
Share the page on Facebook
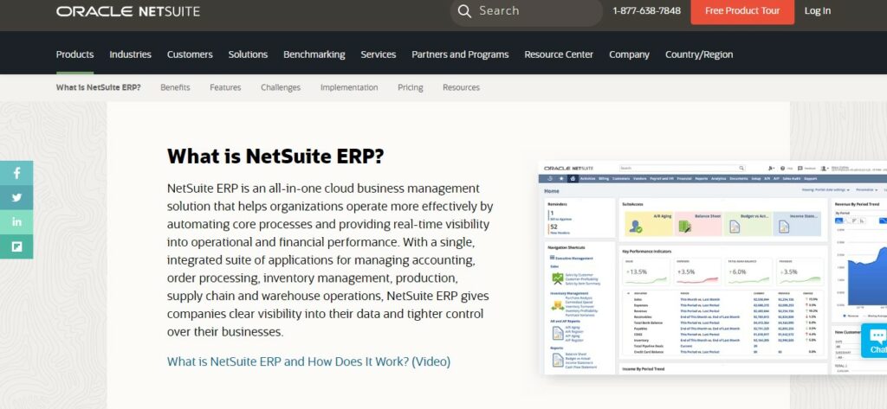16,173
